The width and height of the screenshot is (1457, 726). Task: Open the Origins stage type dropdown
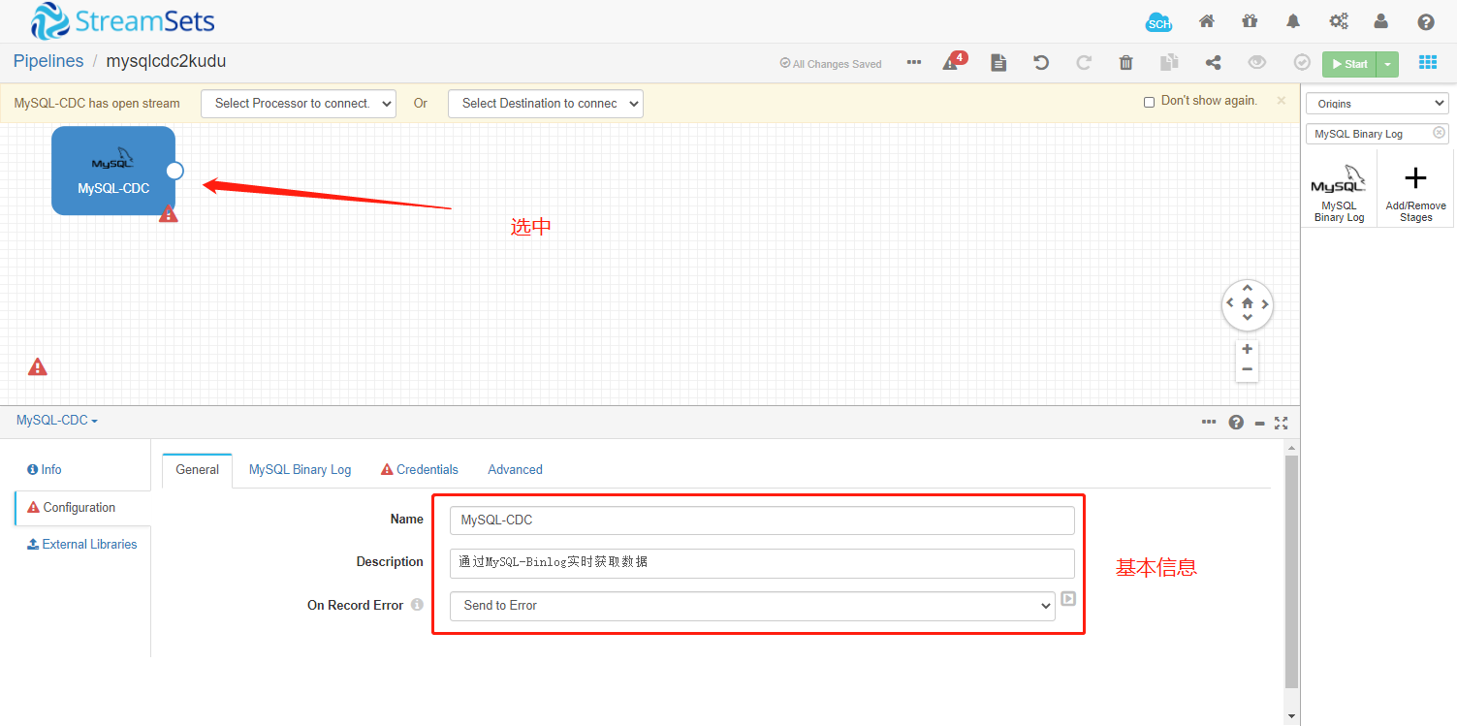coord(1378,104)
